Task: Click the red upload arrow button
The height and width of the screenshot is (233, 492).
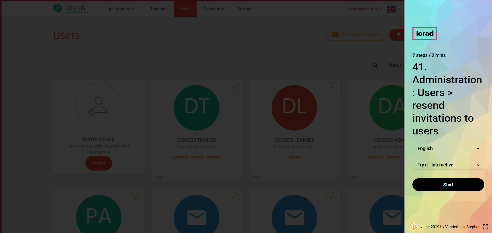Action: (398, 35)
